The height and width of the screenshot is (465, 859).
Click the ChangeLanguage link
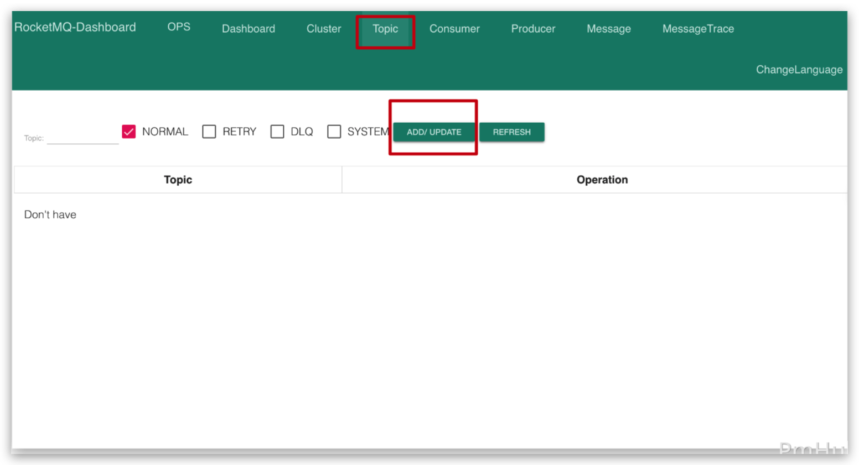[x=799, y=70]
